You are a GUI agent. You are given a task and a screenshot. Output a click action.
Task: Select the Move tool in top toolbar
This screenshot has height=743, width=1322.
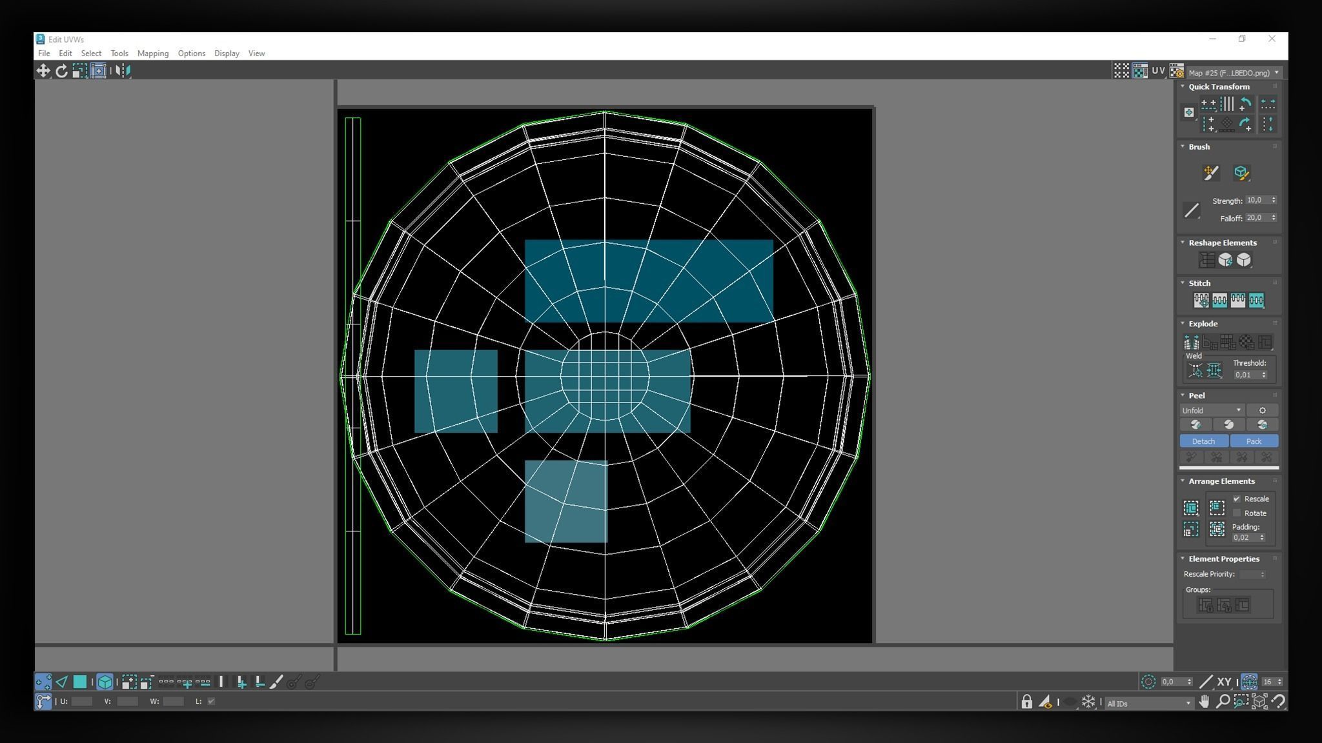pos(43,71)
